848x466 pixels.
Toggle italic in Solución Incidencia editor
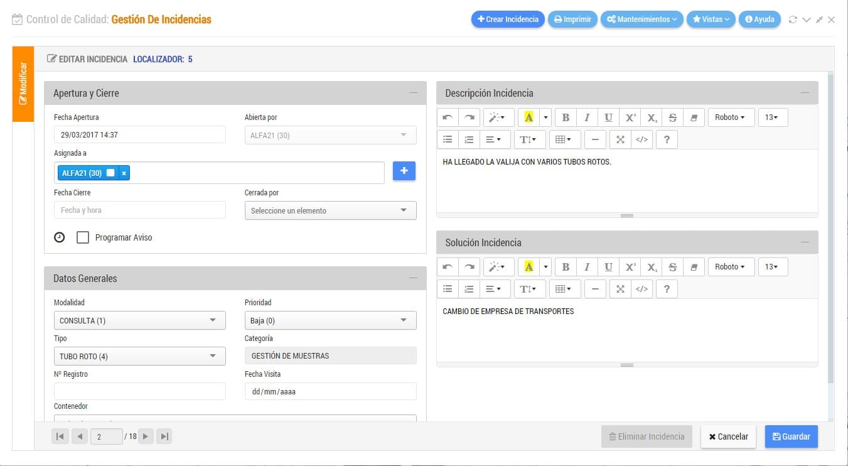(x=587, y=267)
